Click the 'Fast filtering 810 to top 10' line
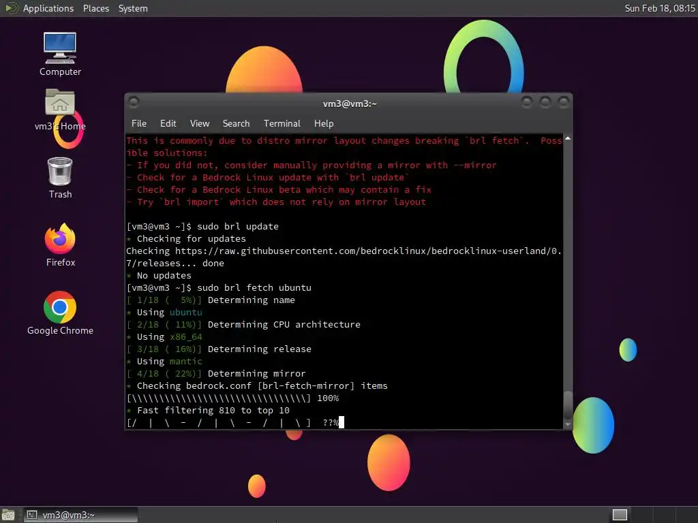 (x=208, y=411)
